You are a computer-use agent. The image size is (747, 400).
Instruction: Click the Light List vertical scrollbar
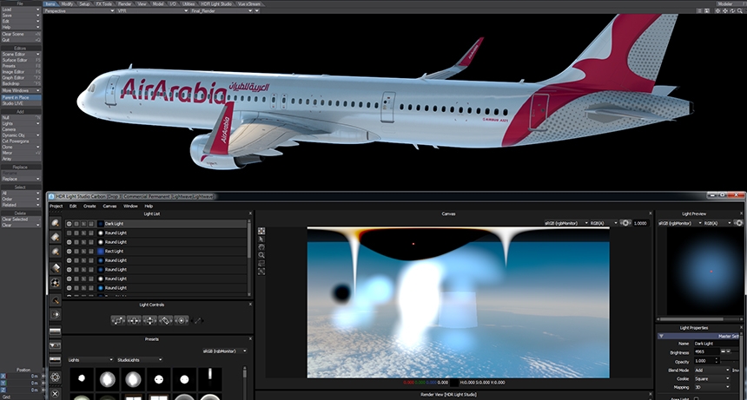(248, 257)
